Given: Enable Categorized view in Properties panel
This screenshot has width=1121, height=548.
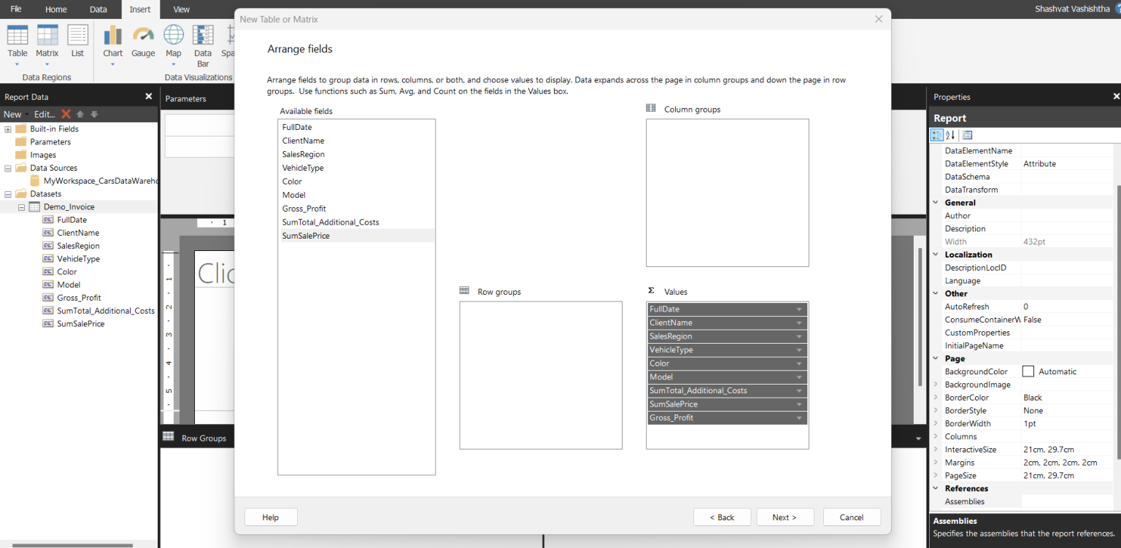Looking at the screenshot, I should [936, 135].
